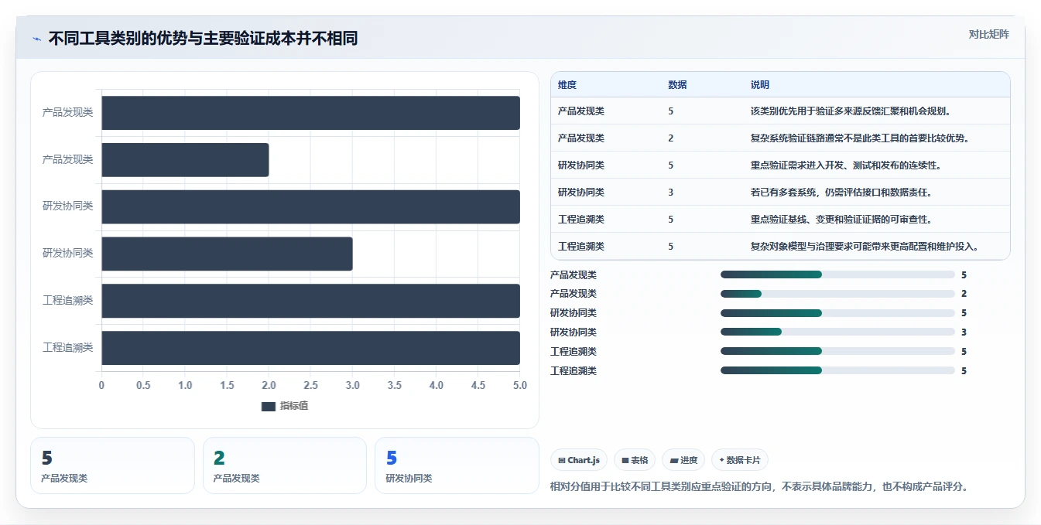Toggle the 指标值 legend swatch
Viewport: 1041px width, 525px height.
tap(269, 406)
